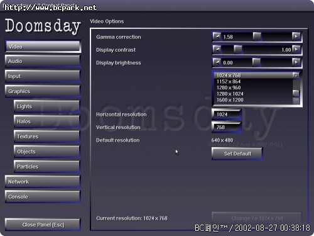Screen dimensions: 314x236
Task: Open the Video options page
Action: click(43, 47)
